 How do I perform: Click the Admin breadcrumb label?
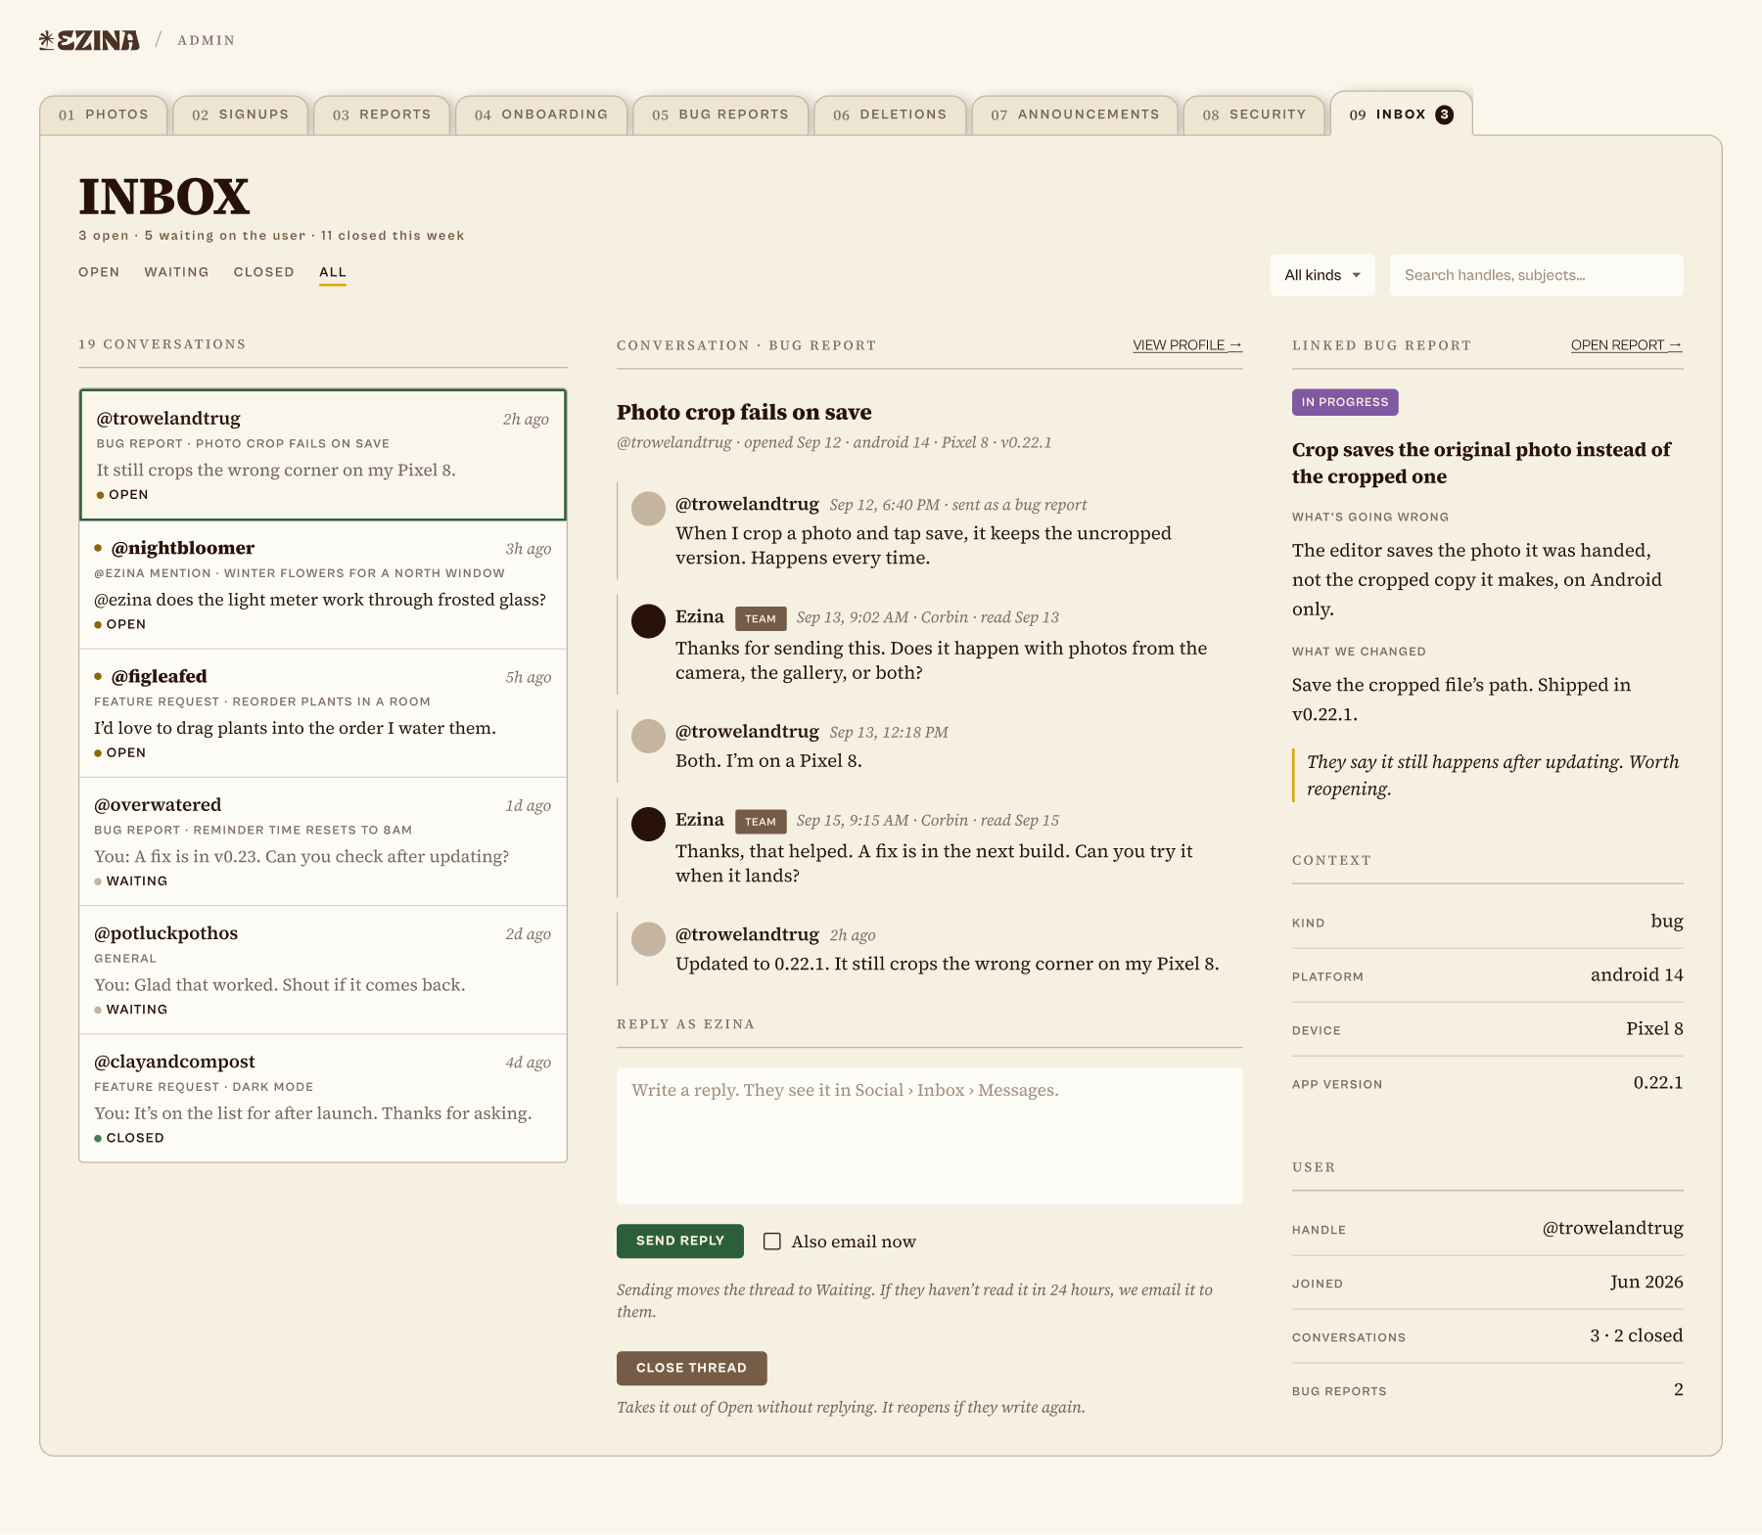[207, 40]
